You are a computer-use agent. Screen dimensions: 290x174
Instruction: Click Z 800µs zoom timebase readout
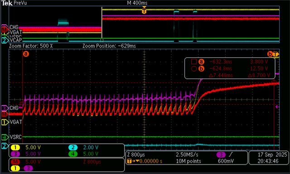coord(136,155)
